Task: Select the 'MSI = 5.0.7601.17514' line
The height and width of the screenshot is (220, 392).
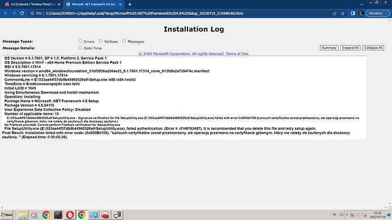Action: (23, 67)
